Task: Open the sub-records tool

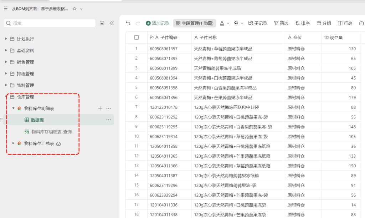Action: click(257, 23)
